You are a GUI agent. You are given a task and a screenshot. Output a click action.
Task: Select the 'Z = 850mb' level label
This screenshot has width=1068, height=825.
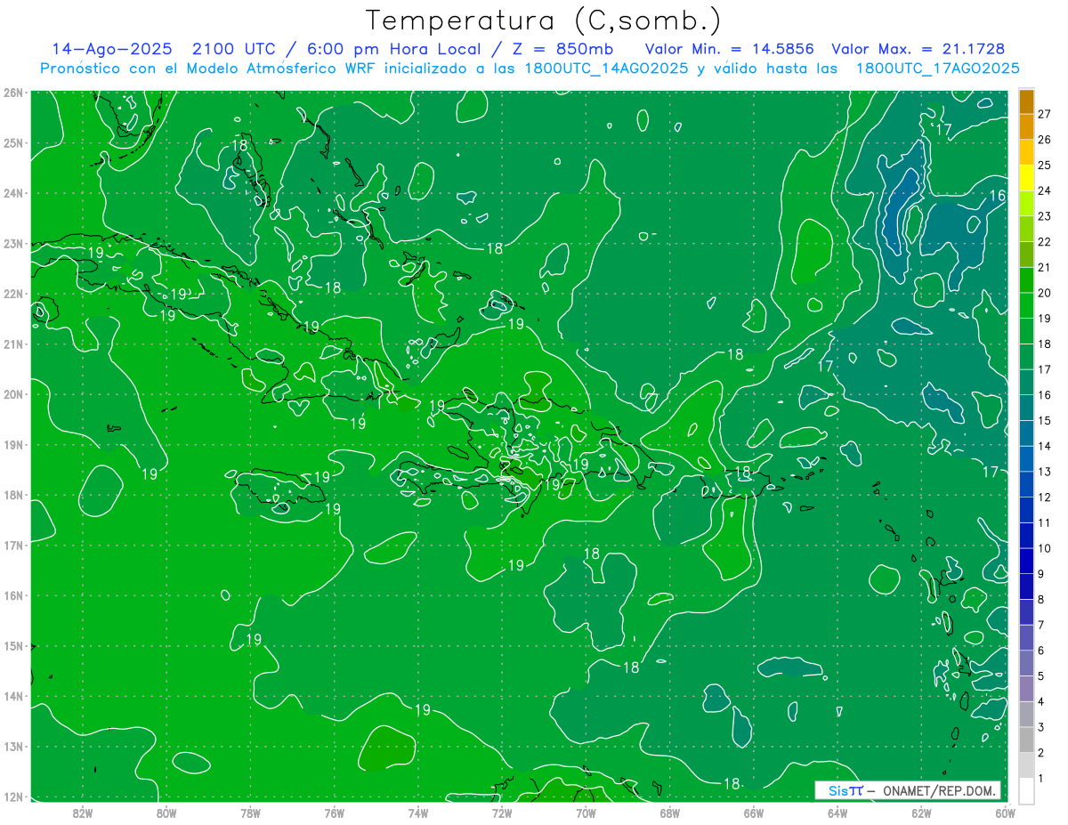point(565,49)
